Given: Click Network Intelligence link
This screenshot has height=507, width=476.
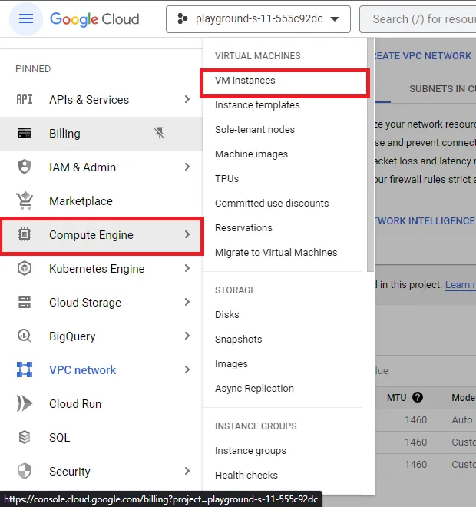Looking at the screenshot, I should click(425, 220).
